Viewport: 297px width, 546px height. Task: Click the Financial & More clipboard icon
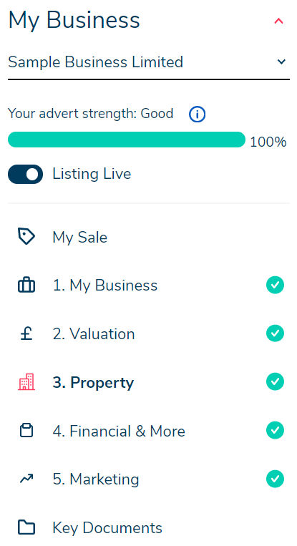point(26,430)
